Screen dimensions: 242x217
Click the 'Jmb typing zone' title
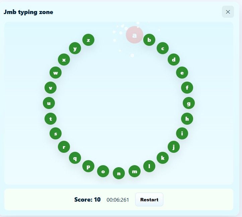pos(28,12)
